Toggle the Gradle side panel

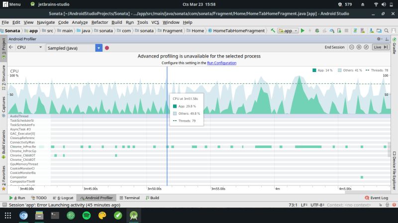point(394,46)
